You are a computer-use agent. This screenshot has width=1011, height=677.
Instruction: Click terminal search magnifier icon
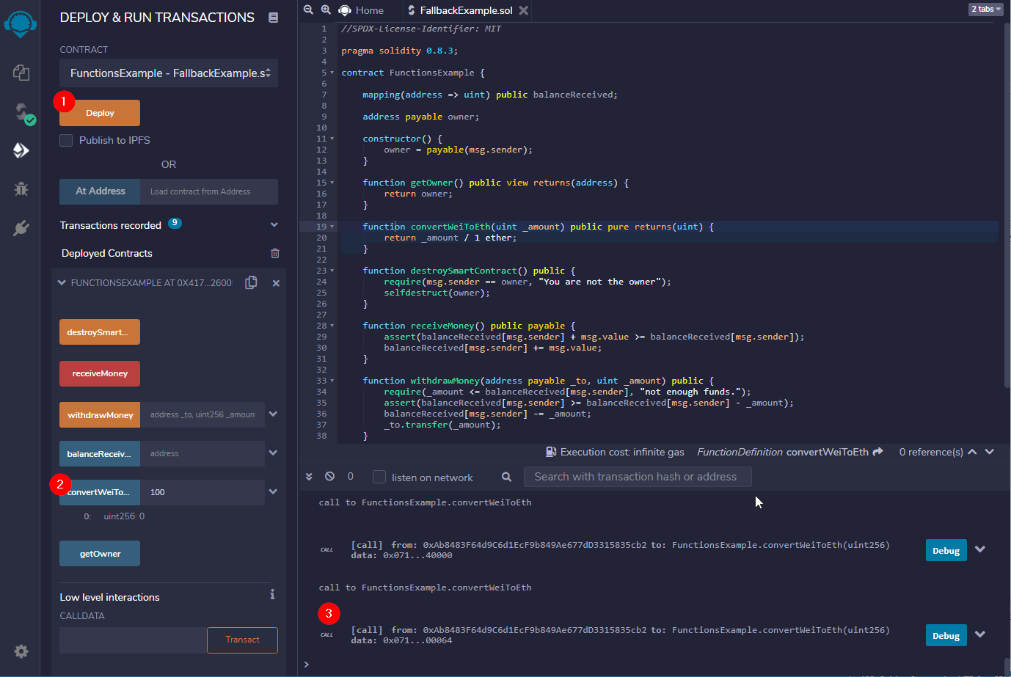(x=506, y=477)
